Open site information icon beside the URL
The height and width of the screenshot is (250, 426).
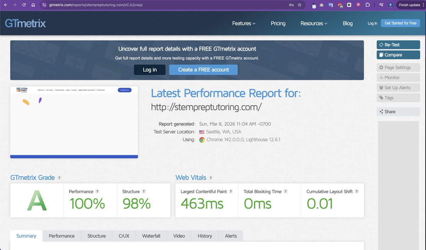44,5
